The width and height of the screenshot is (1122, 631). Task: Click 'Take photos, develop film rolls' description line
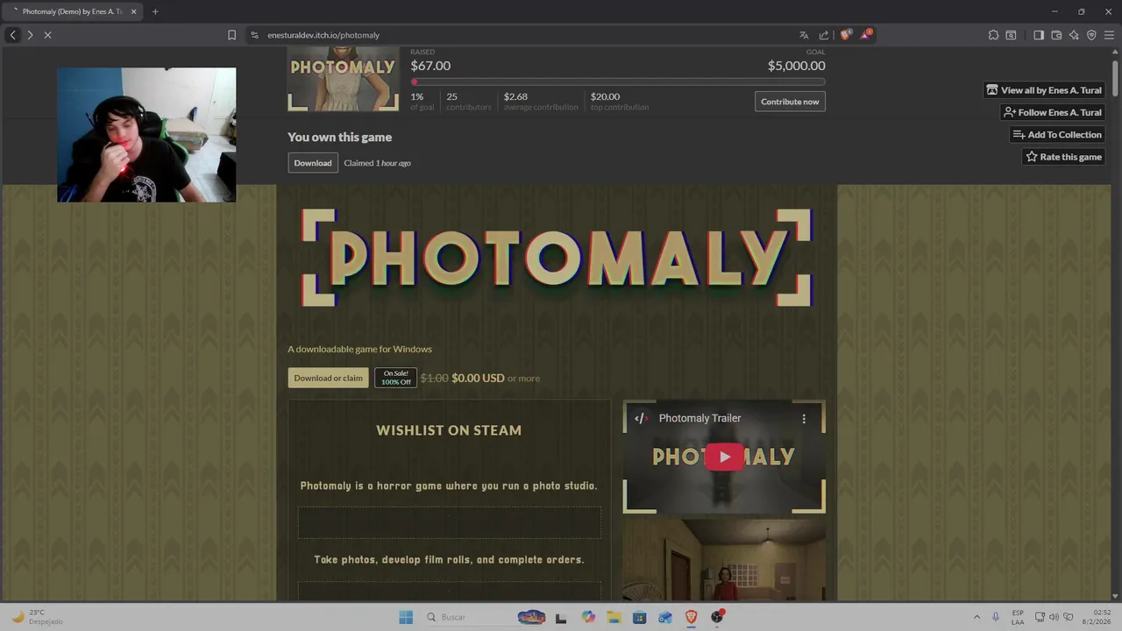449,559
